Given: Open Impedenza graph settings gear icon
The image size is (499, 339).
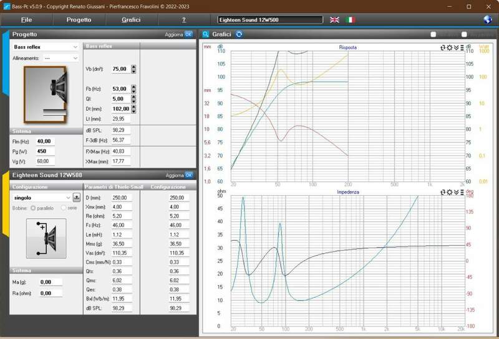Looking at the screenshot, I should 449,192.
